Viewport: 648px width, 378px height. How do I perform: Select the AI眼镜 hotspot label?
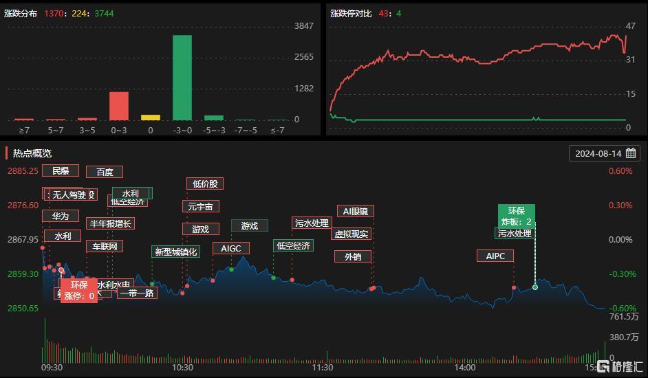[x=356, y=211]
